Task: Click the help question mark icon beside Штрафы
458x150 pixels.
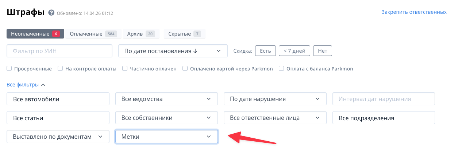Action: [x=51, y=13]
